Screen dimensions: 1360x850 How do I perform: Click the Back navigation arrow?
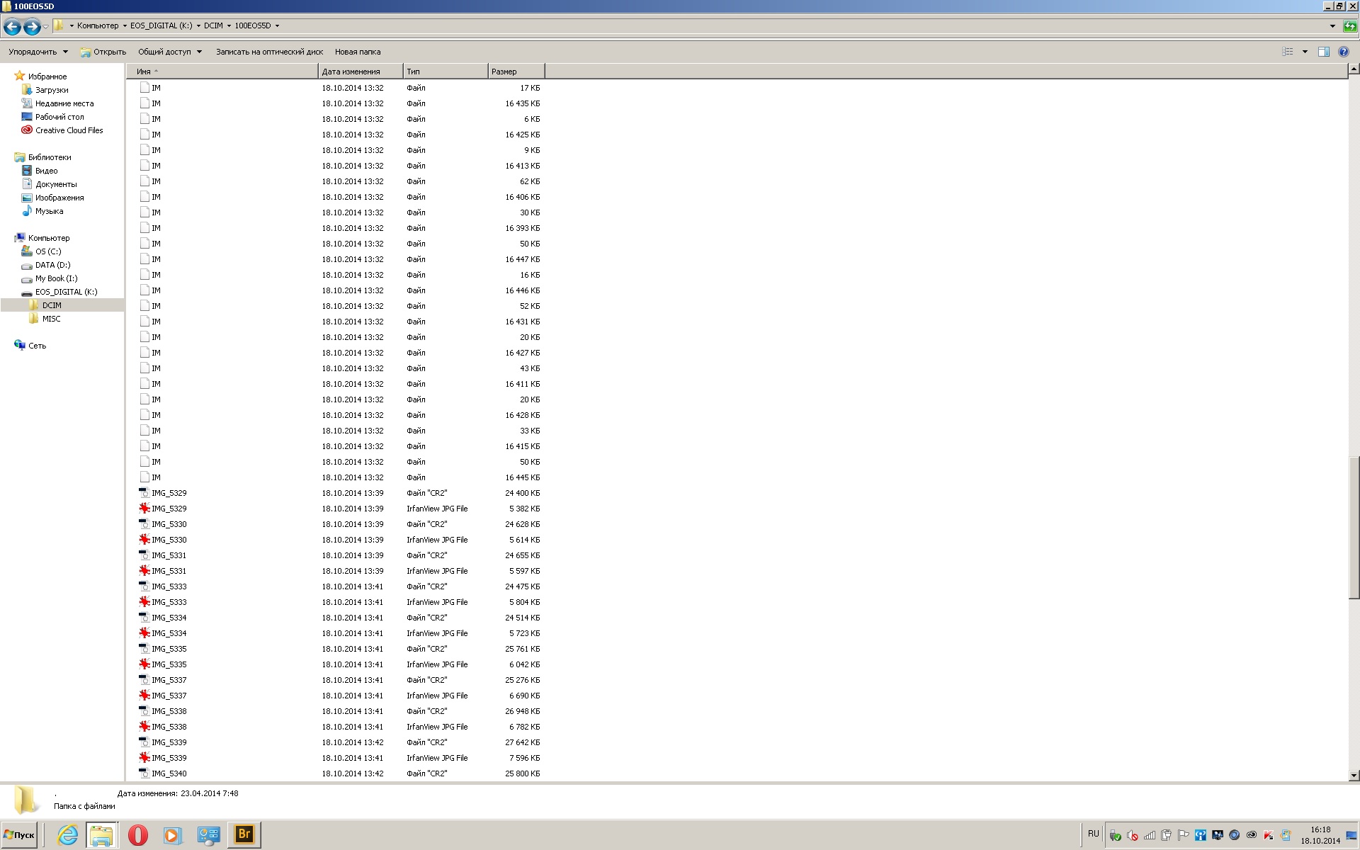12,27
